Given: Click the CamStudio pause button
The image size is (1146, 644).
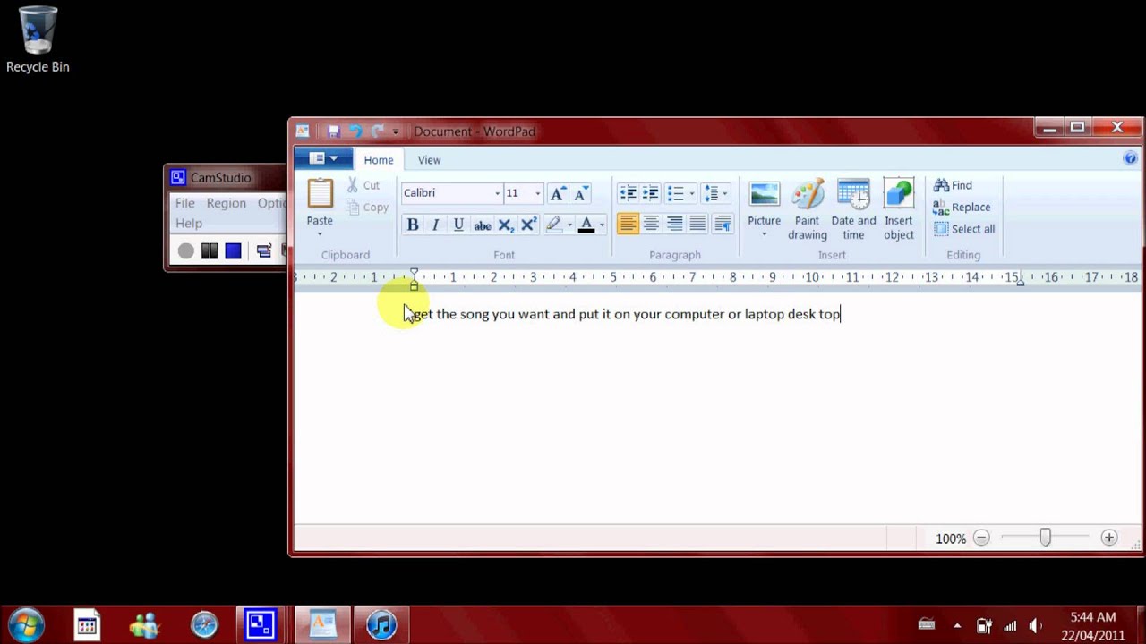Looking at the screenshot, I should tap(210, 251).
